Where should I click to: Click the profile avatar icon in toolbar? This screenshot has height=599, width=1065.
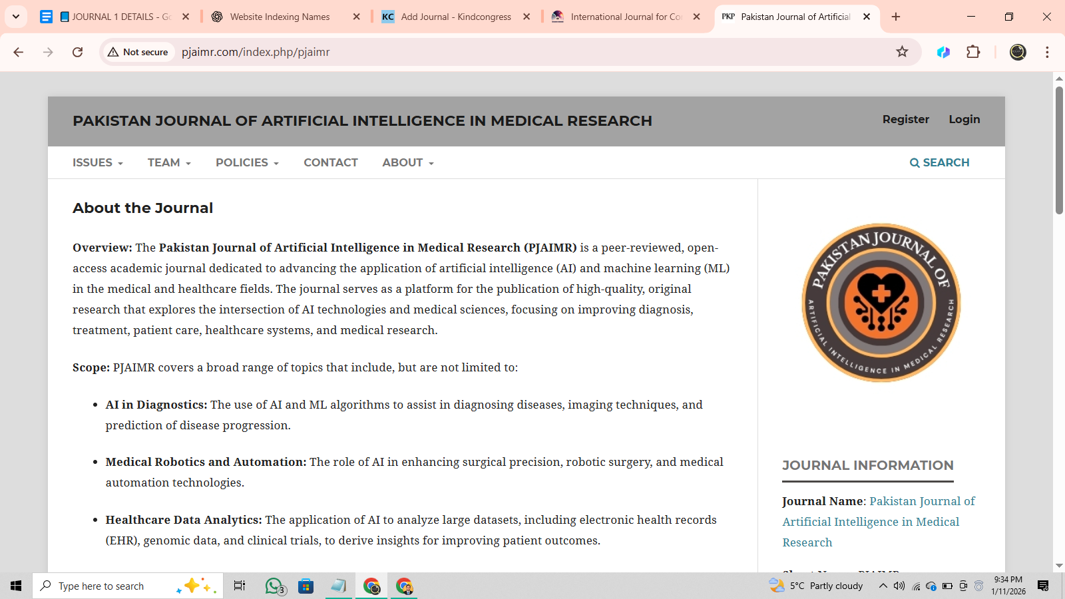1018,52
